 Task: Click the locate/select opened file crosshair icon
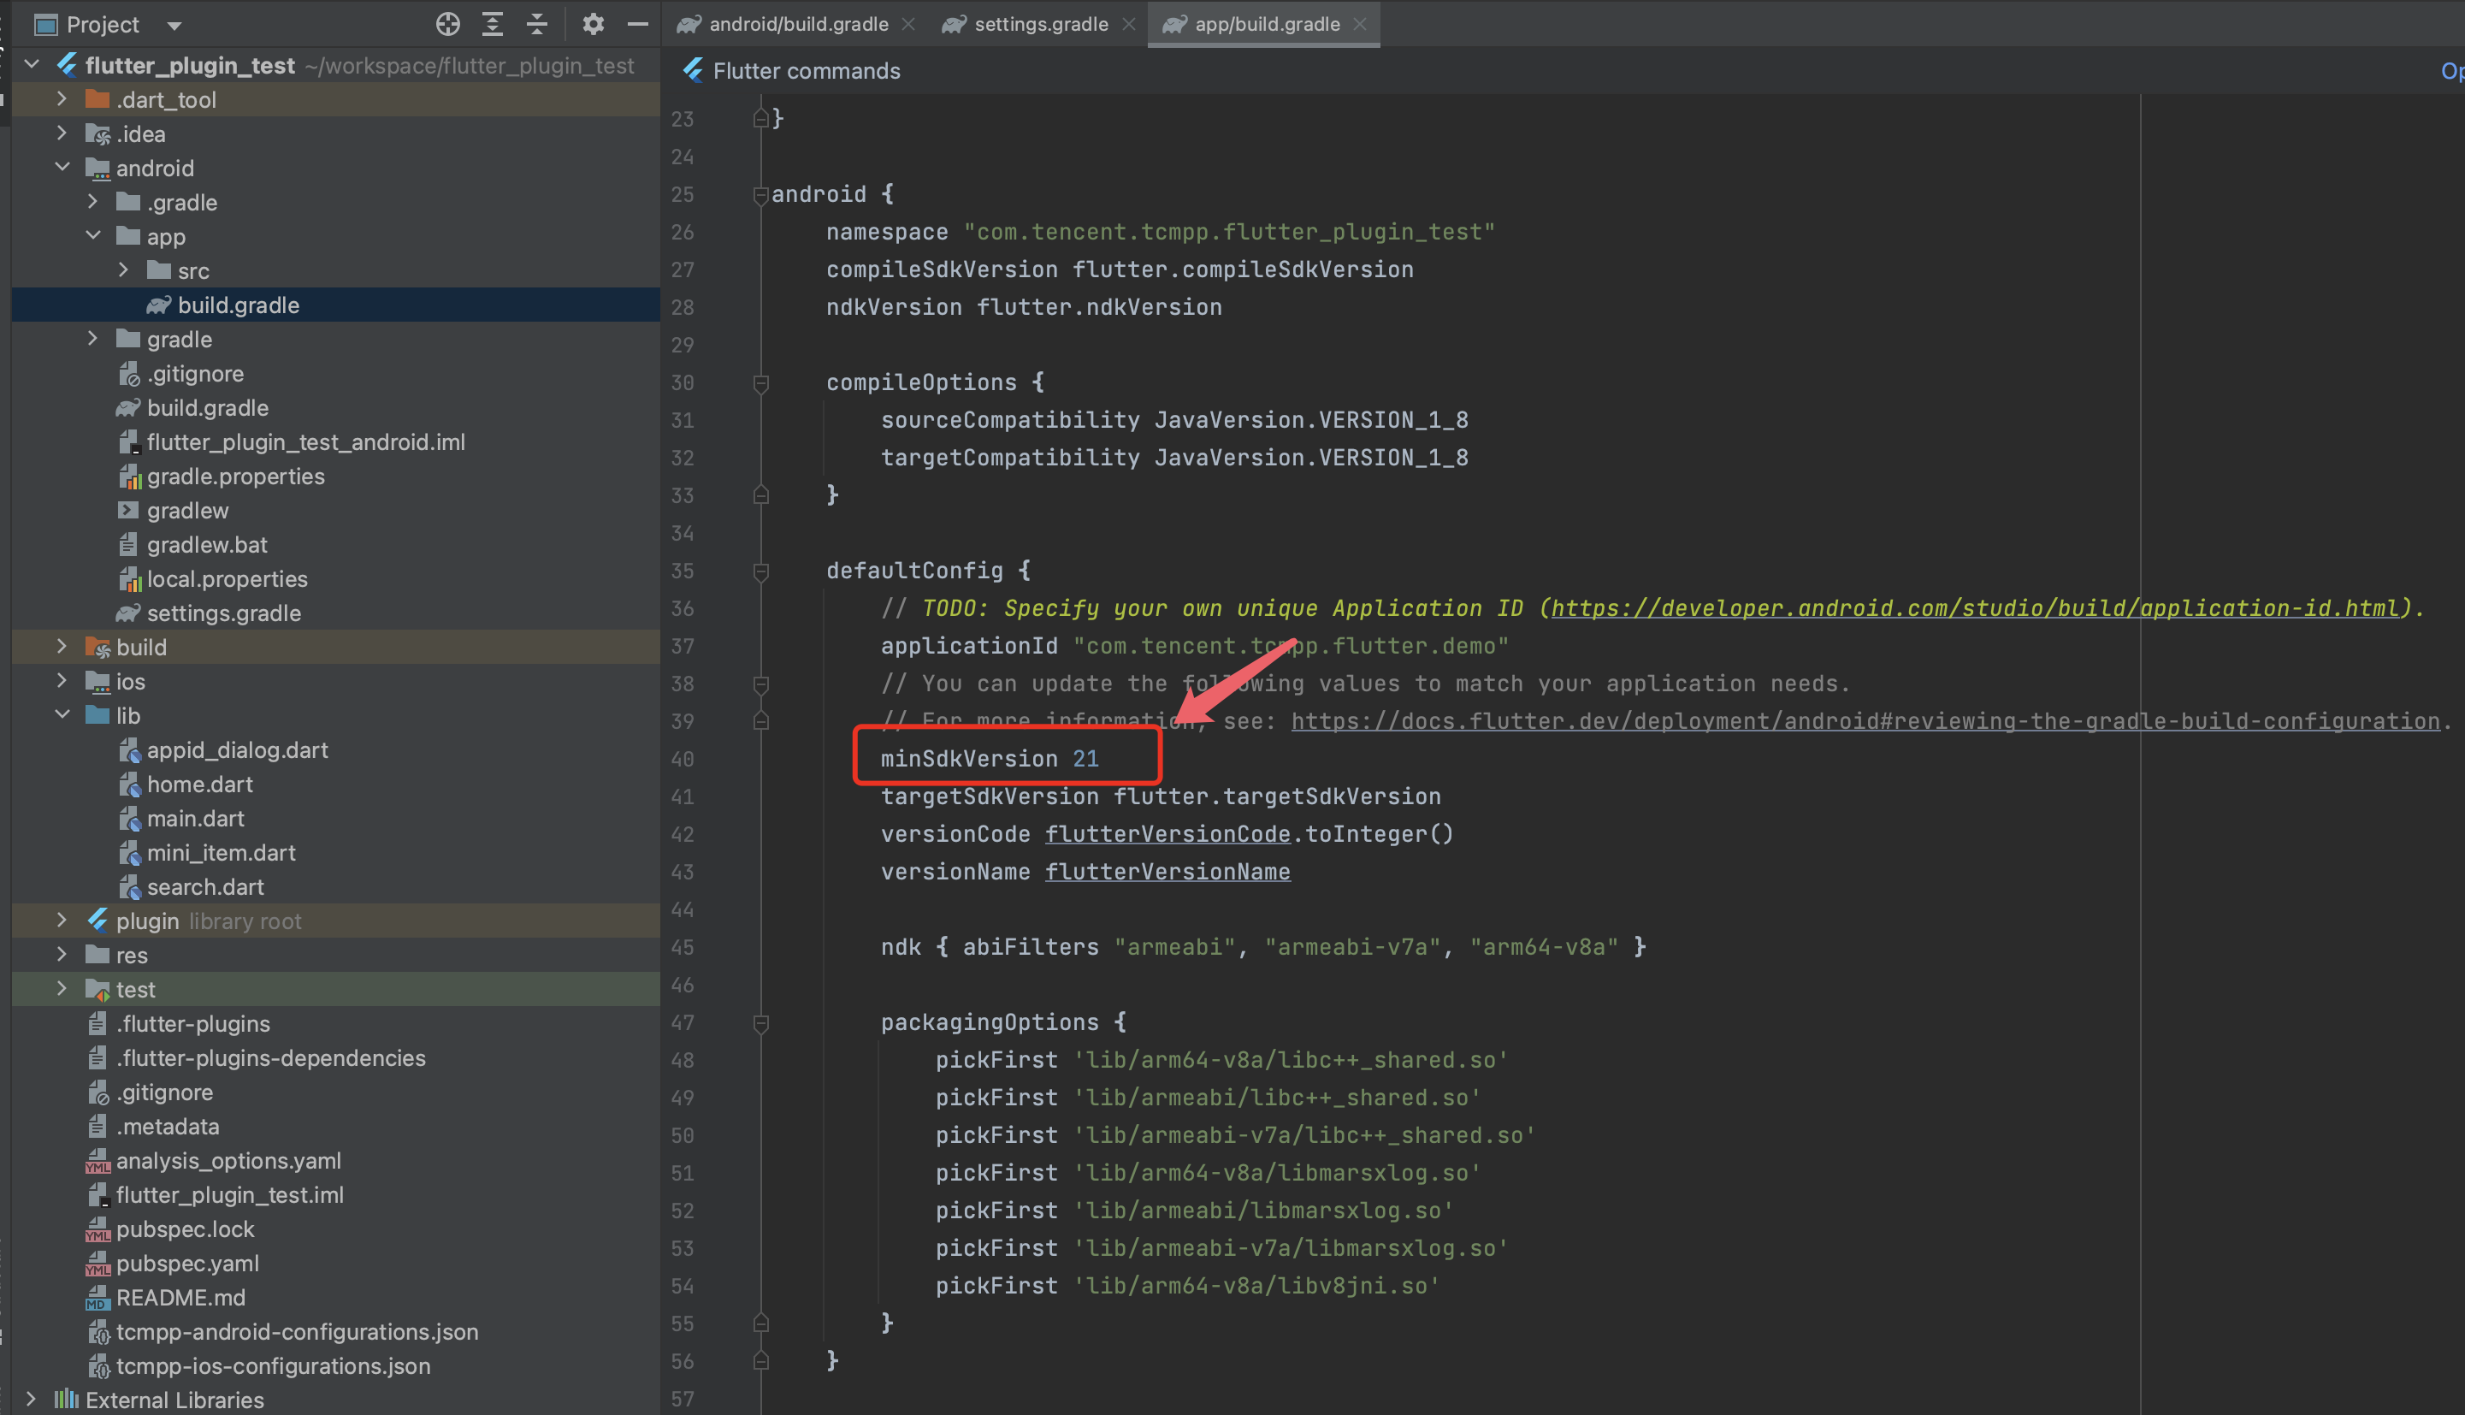tap(447, 24)
